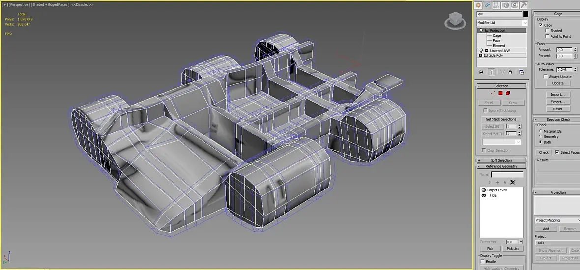Toggle the Cage display checkbox

(x=541, y=25)
